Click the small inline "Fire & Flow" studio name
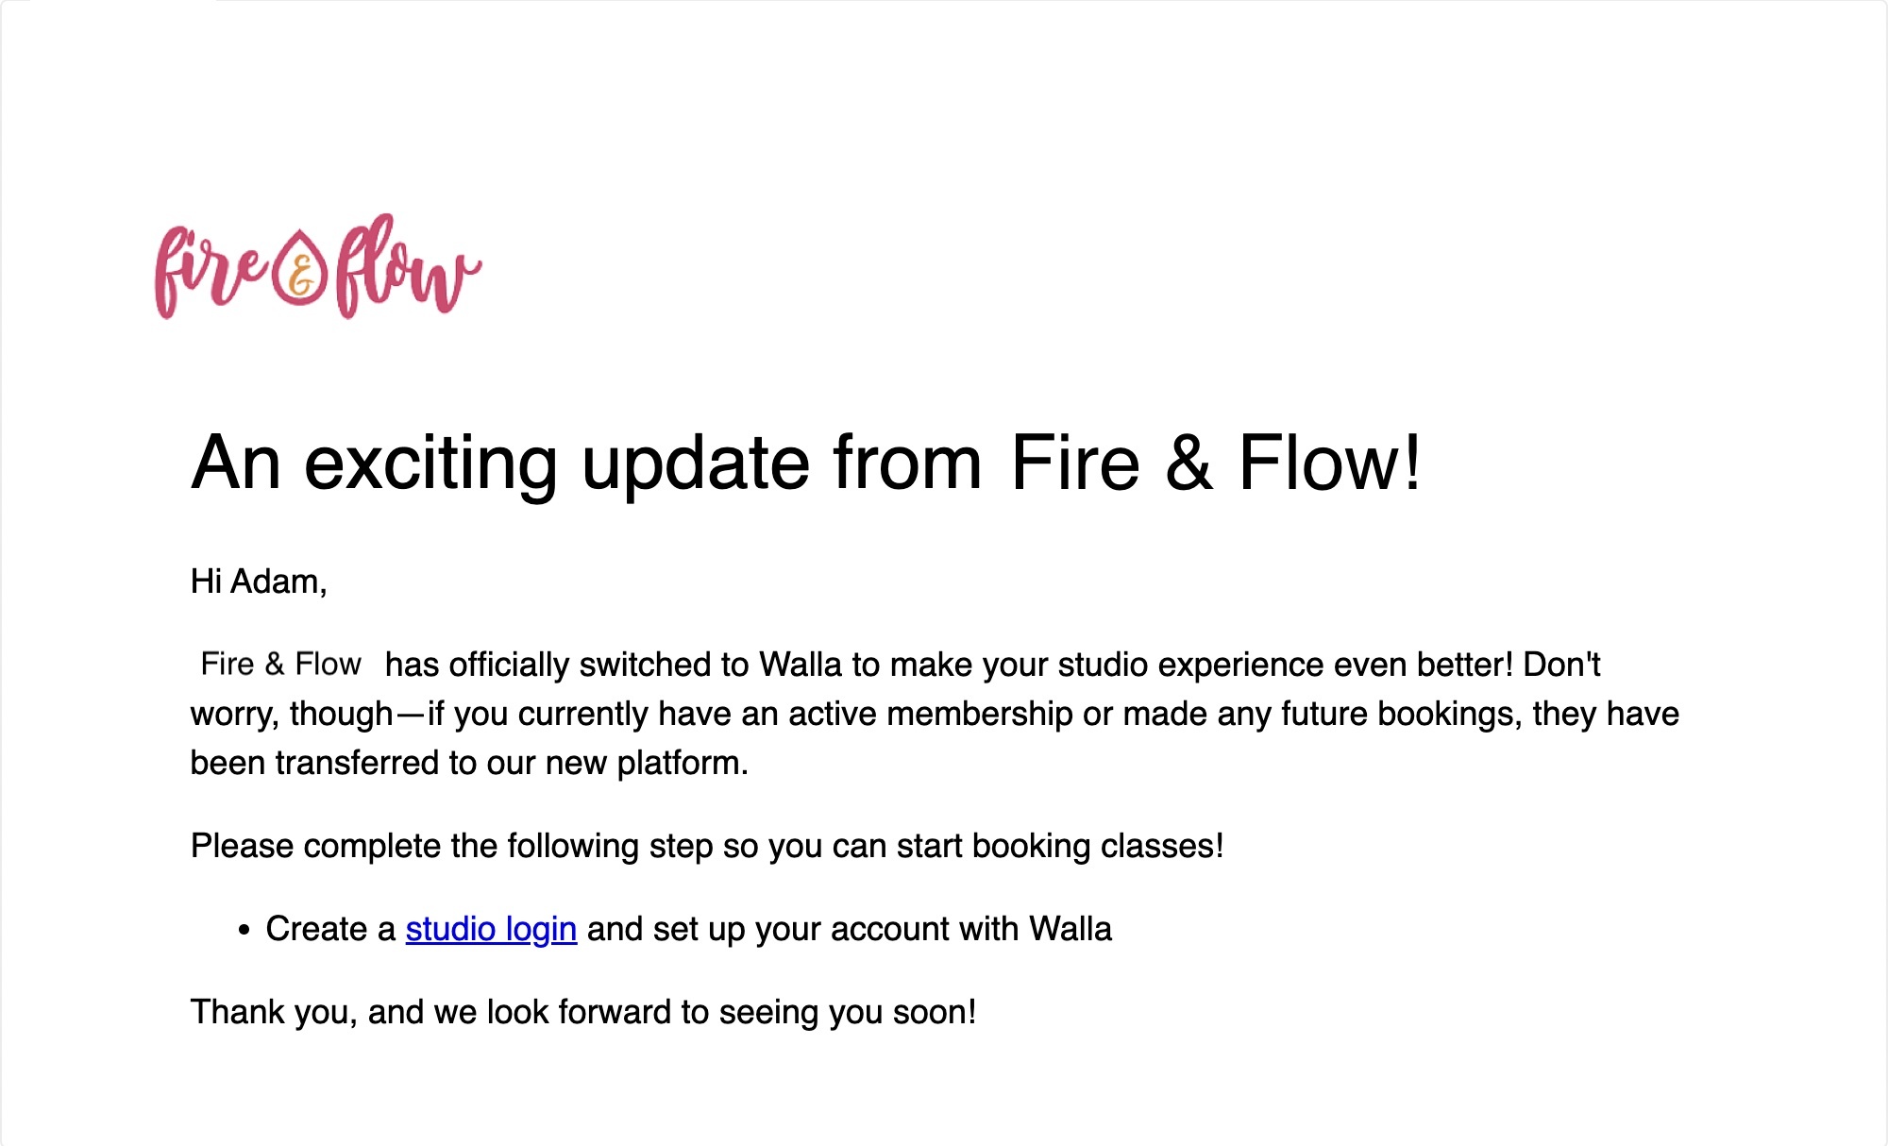Image resolution: width=1888 pixels, height=1146 pixels. click(280, 664)
